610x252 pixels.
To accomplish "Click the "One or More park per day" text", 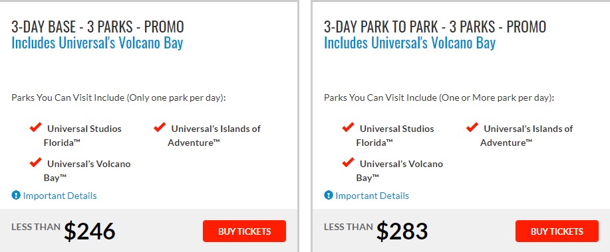I will (x=496, y=97).
